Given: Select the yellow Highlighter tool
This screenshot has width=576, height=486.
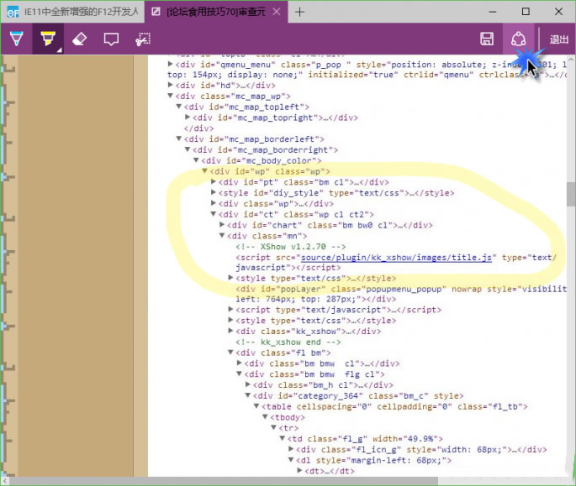Looking at the screenshot, I should (x=47, y=39).
